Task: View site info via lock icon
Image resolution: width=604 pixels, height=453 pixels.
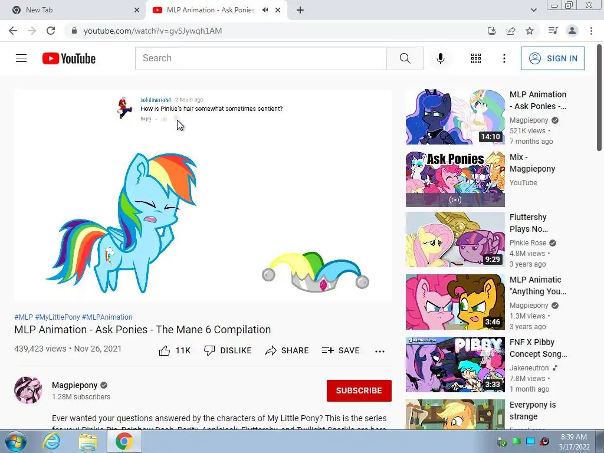Action: [74, 31]
